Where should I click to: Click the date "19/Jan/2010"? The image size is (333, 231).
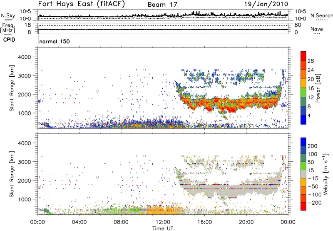pos(266,4)
